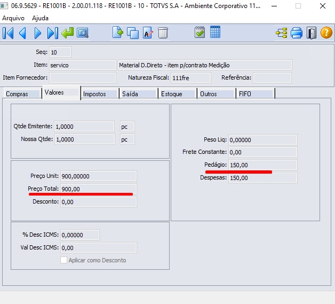This screenshot has height=304, width=335.
Task: Jump to last record arrow icon
Action: (x=53, y=33)
